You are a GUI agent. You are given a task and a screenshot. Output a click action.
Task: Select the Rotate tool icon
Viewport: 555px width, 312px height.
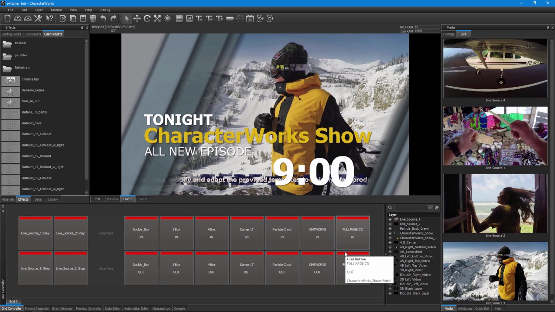click(147, 18)
